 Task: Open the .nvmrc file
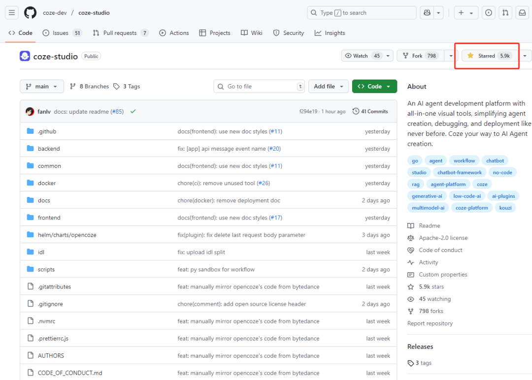(46, 321)
